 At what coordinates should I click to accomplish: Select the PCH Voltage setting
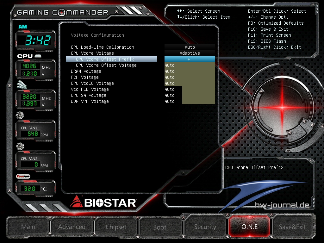click(85, 77)
